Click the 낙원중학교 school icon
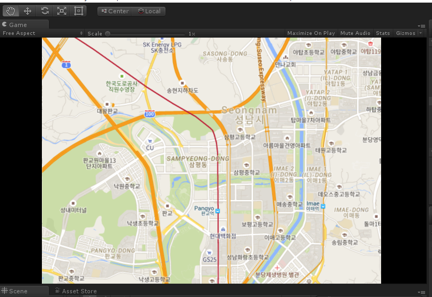Viewport: 432px width, 297px height. coord(127,179)
